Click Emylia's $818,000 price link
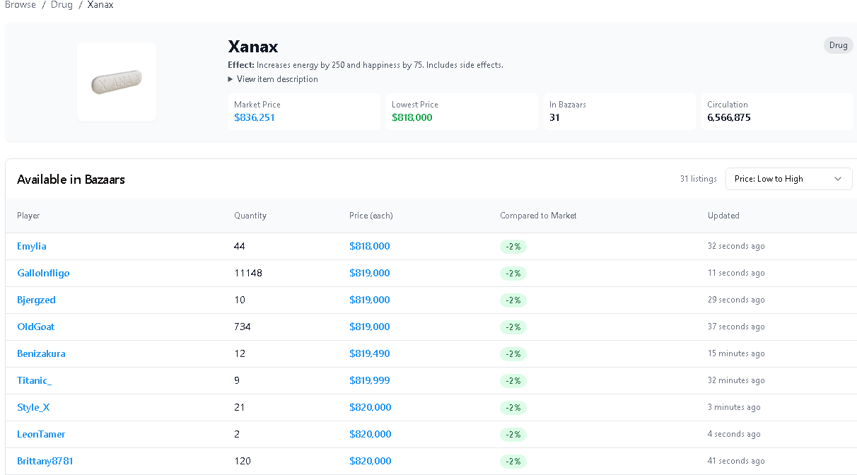Viewport: 857px width, 475px height. click(369, 246)
